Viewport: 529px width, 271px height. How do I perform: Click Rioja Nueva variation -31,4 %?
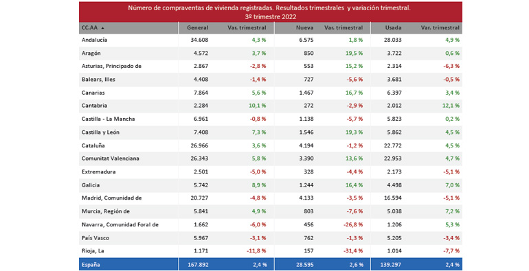353,251
